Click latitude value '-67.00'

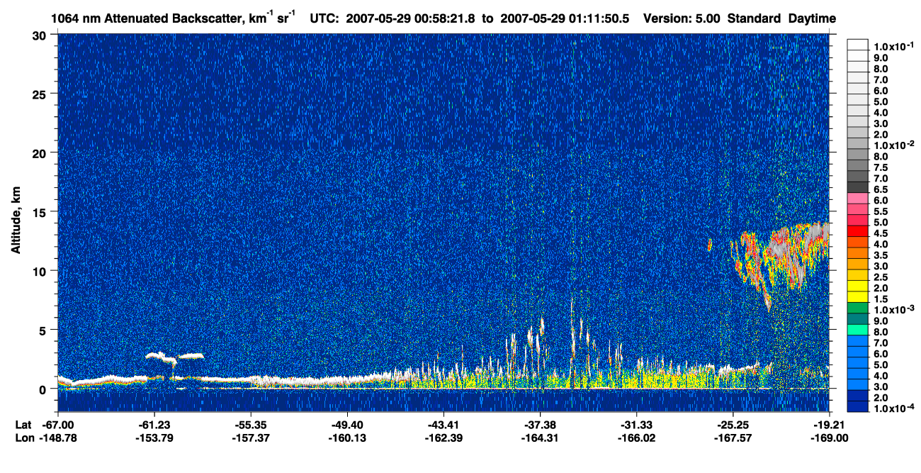(58, 425)
